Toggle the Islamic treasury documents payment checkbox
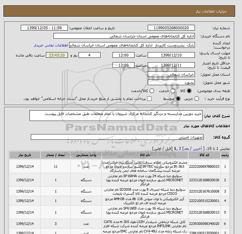242x234 pixels. coord(149,99)
